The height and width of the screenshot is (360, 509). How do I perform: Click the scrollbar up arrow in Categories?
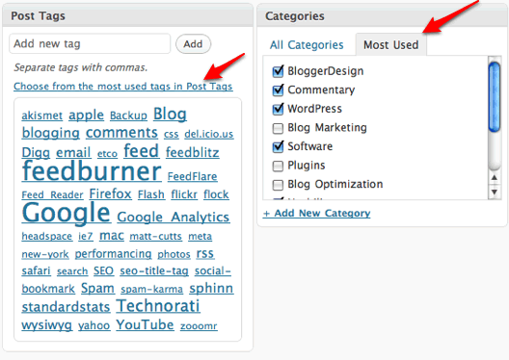pyautogui.click(x=495, y=178)
